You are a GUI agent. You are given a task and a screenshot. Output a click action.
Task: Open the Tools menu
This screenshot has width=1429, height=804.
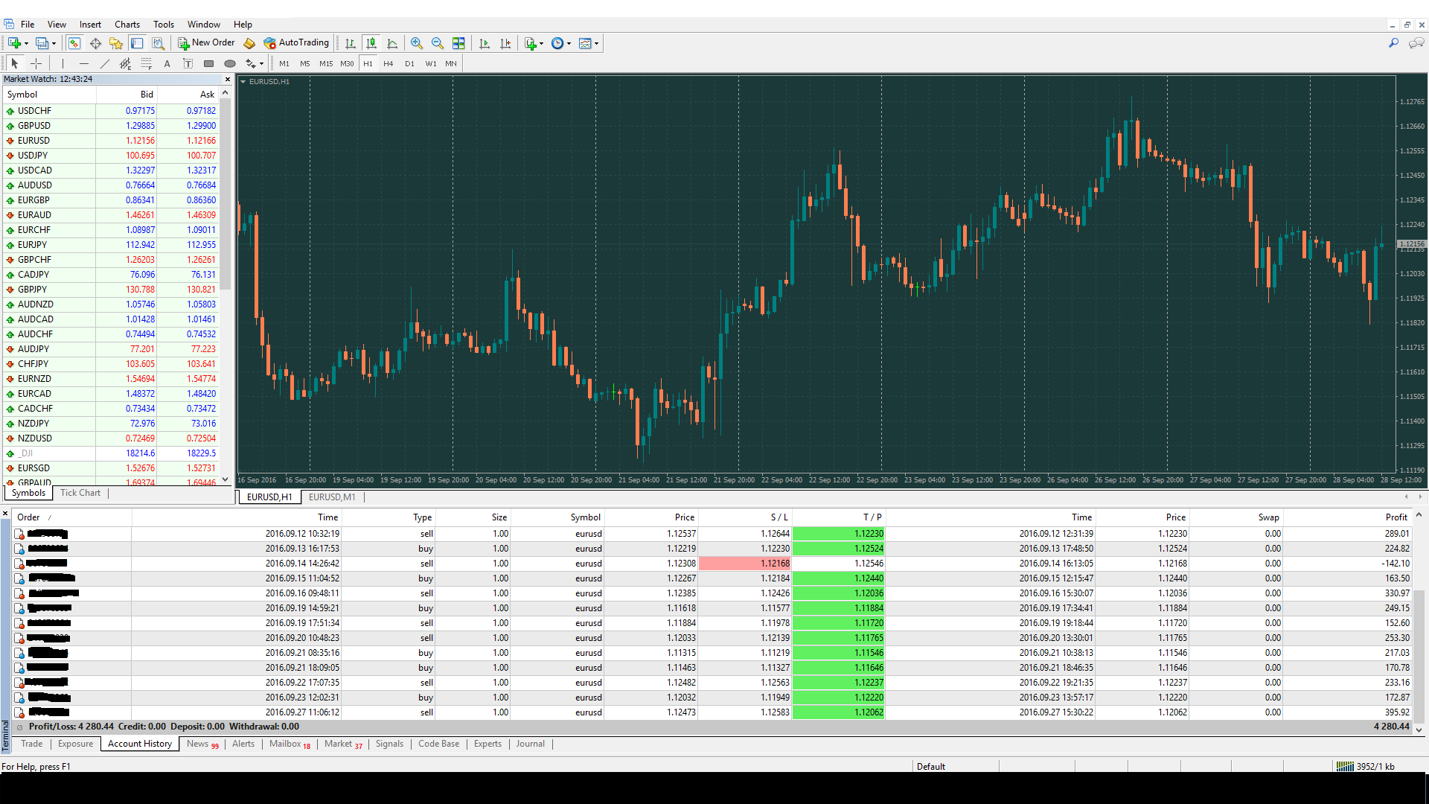pos(162,24)
